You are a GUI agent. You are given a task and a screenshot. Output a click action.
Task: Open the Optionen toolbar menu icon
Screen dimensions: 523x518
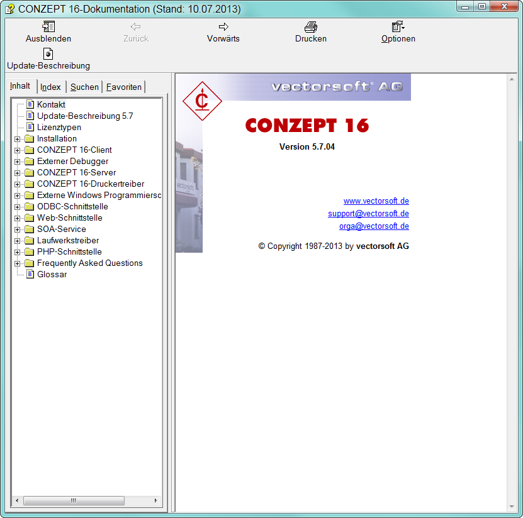[x=398, y=27]
